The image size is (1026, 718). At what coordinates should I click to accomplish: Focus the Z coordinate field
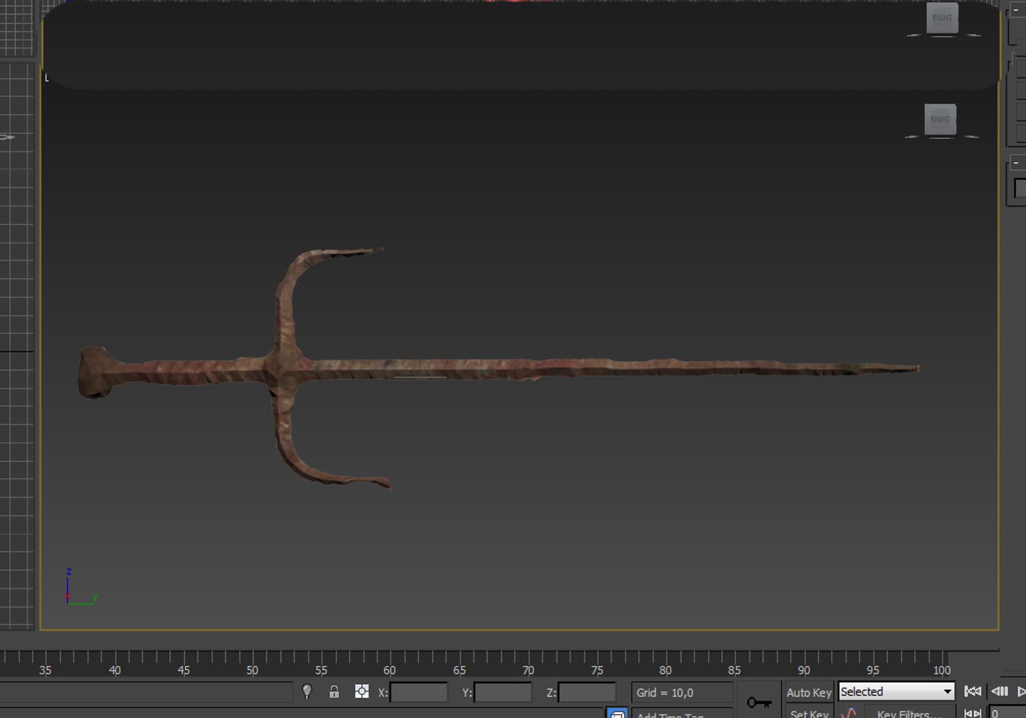(586, 692)
